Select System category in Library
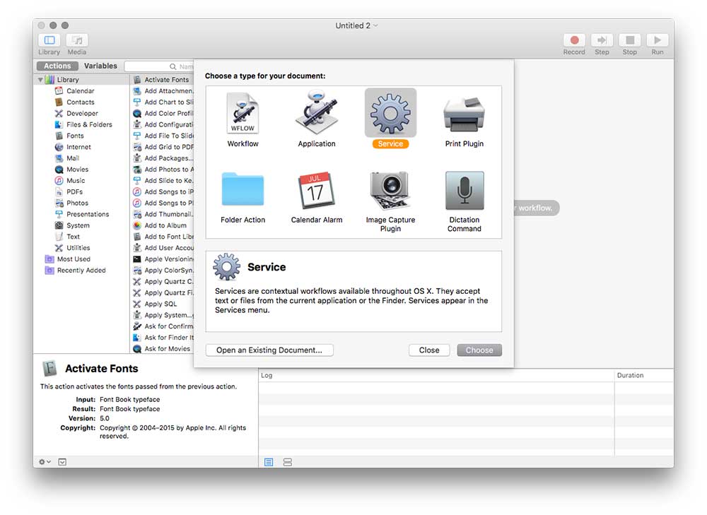Viewport: 707px width, 515px height. tap(78, 226)
